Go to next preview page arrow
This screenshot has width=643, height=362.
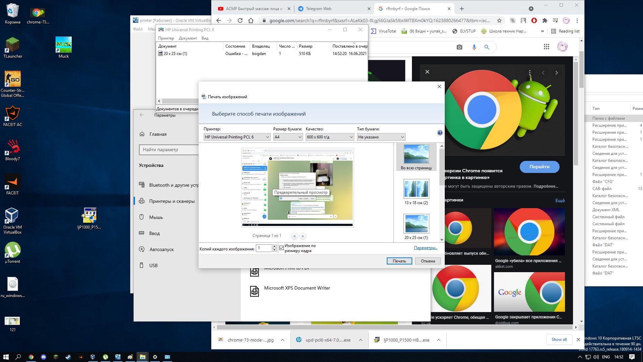[x=303, y=236]
